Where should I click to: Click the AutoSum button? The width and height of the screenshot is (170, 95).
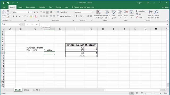[141, 11]
